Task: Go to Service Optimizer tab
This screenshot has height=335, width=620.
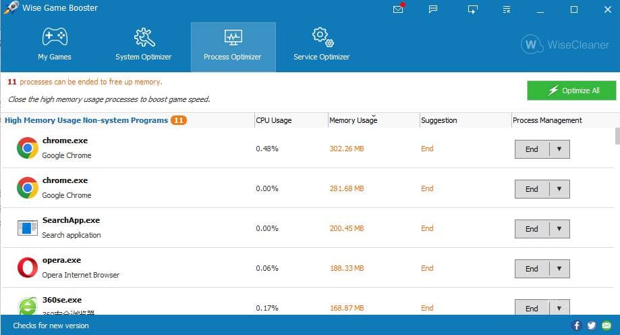Action: [321, 46]
